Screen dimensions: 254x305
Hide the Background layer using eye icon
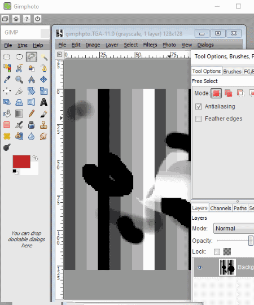coord(200,268)
